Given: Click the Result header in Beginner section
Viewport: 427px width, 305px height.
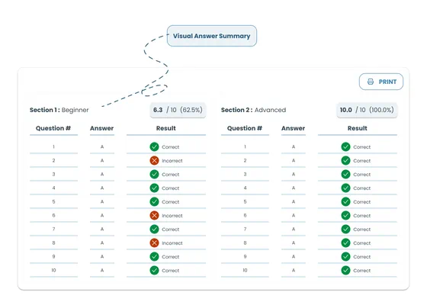Looking at the screenshot, I should tap(166, 128).
